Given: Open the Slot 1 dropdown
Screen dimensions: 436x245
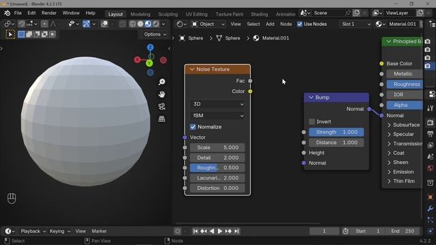Looking at the screenshot, I should [x=356, y=24].
